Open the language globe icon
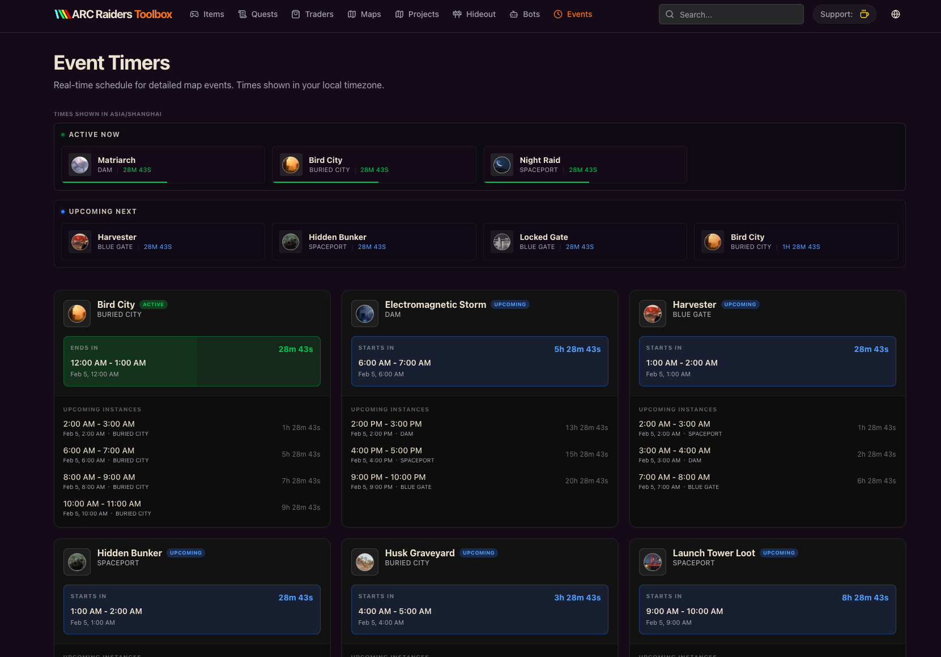 tap(895, 14)
